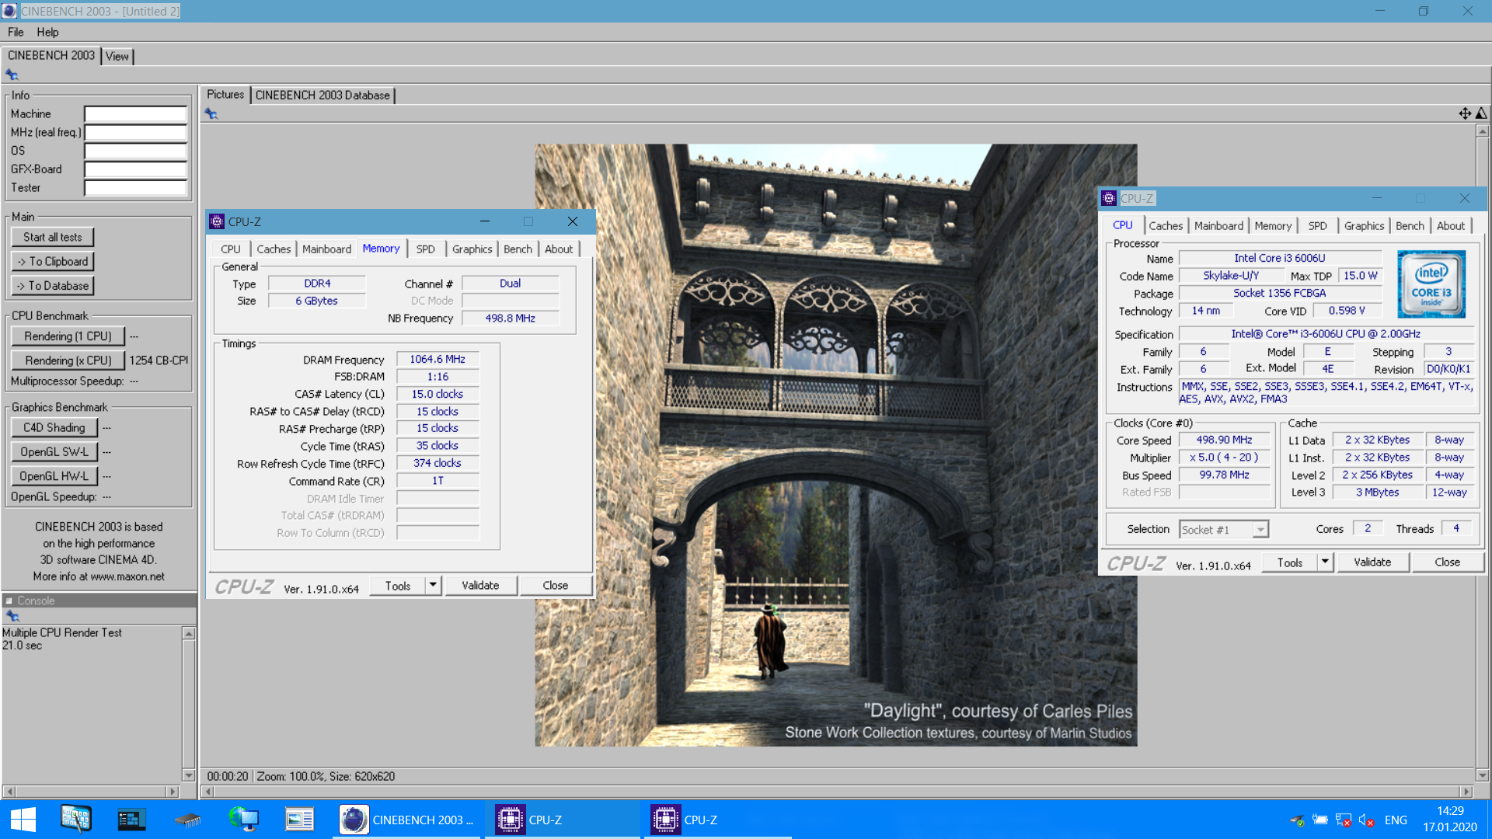Click Start all tests button

(x=52, y=237)
